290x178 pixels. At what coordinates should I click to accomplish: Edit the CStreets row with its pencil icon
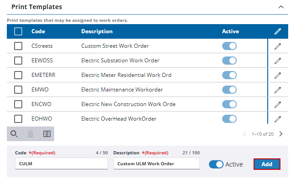278,46
